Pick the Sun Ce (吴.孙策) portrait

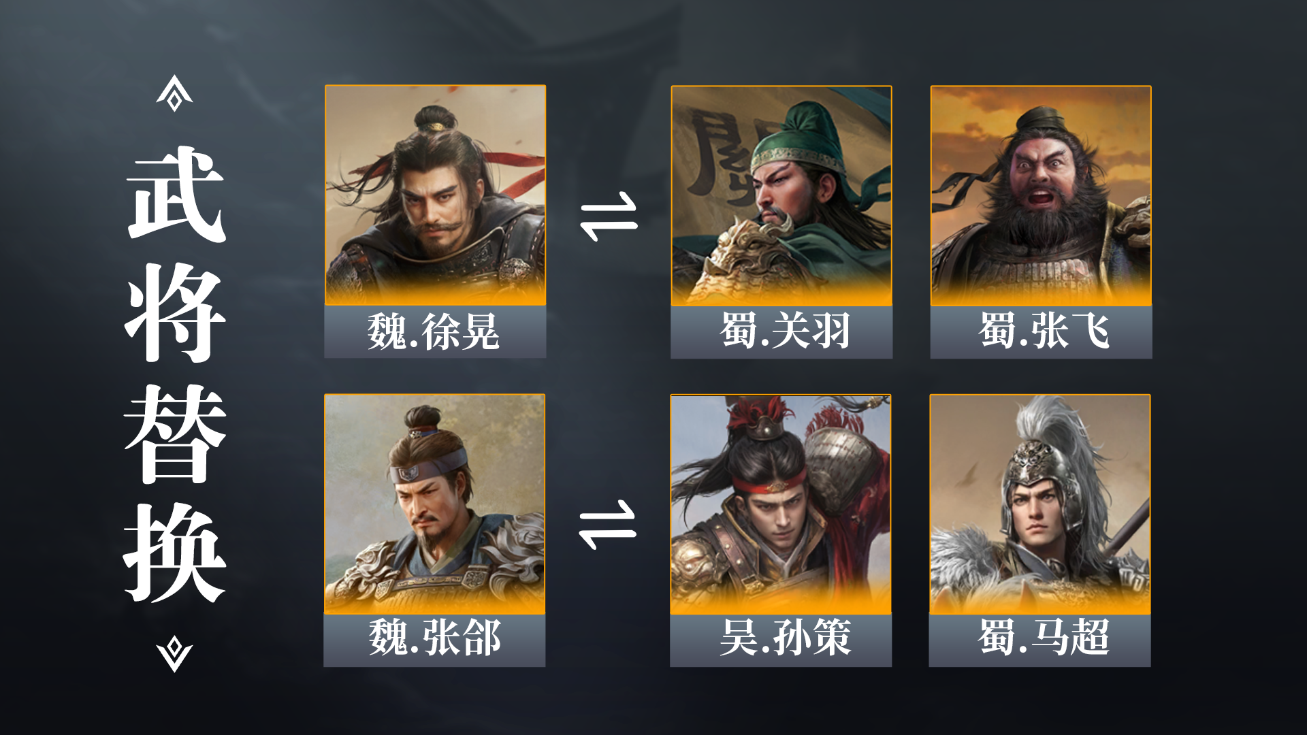[781, 504]
